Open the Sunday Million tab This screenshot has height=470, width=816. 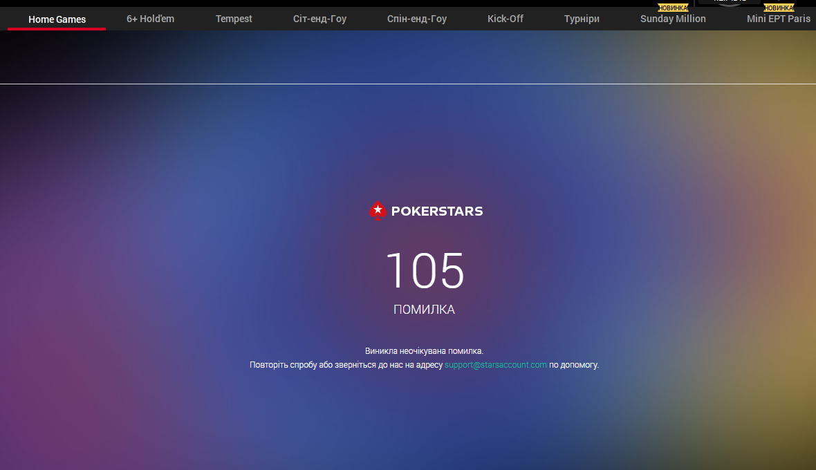673,19
